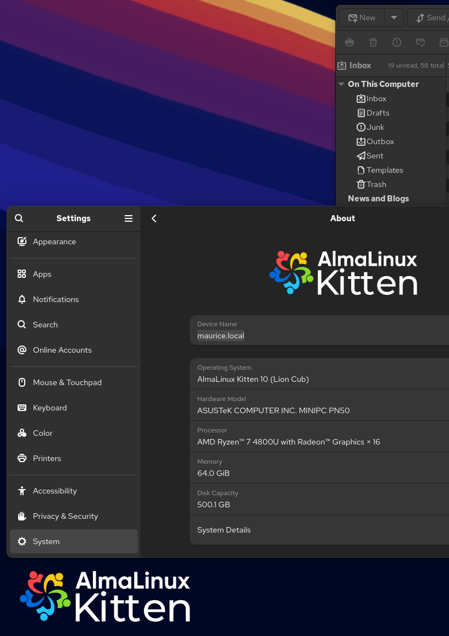Open Apps settings panel
This screenshot has width=449, height=636.
coord(74,274)
